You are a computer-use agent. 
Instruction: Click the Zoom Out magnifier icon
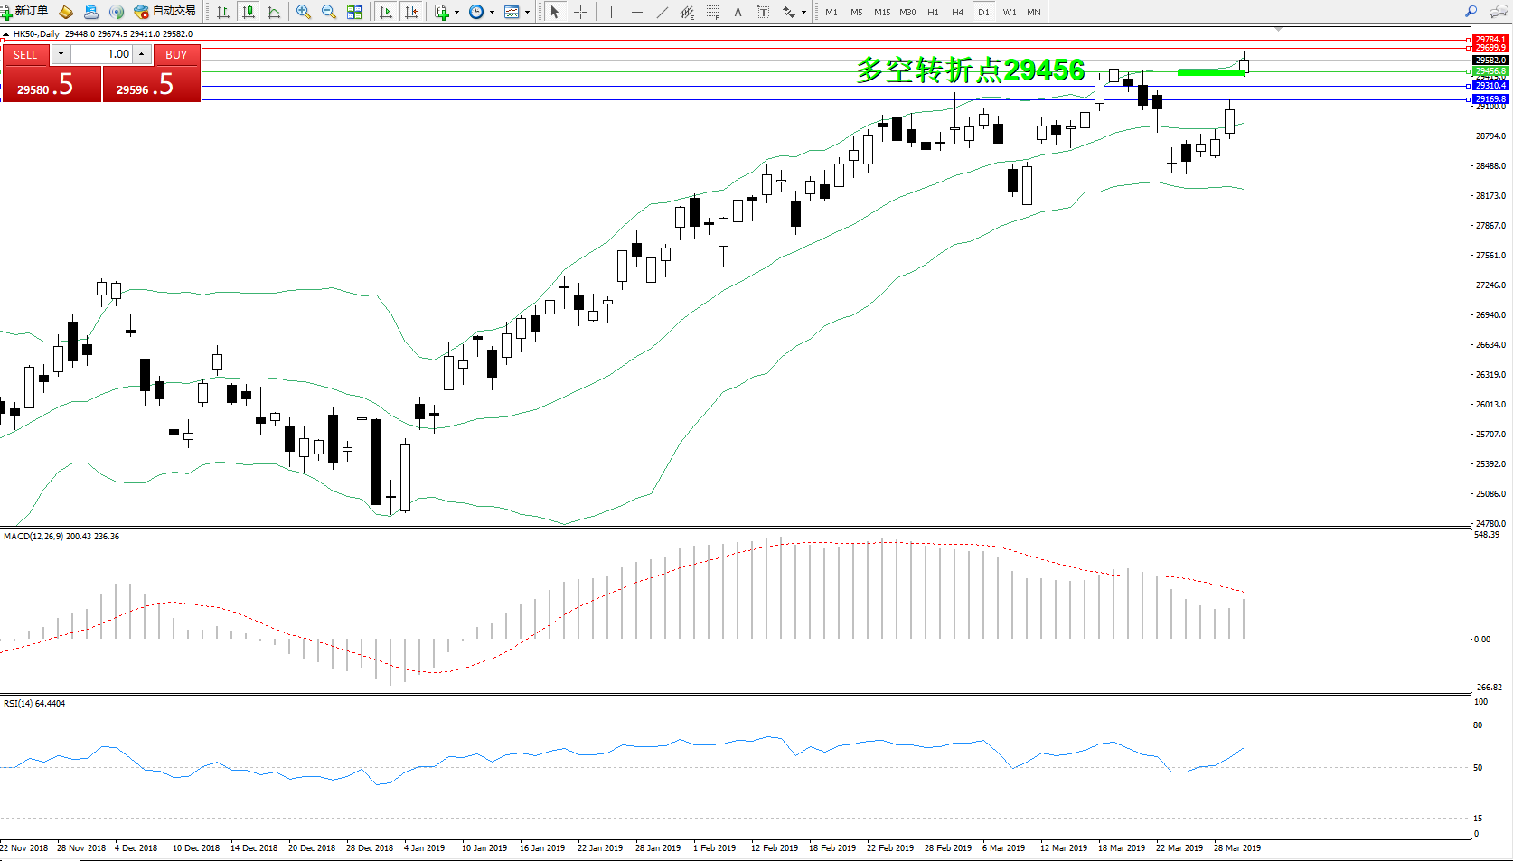329,12
